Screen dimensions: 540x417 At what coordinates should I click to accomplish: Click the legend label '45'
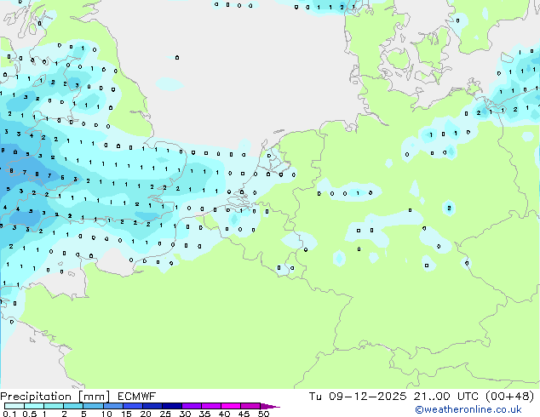point(244,414)
